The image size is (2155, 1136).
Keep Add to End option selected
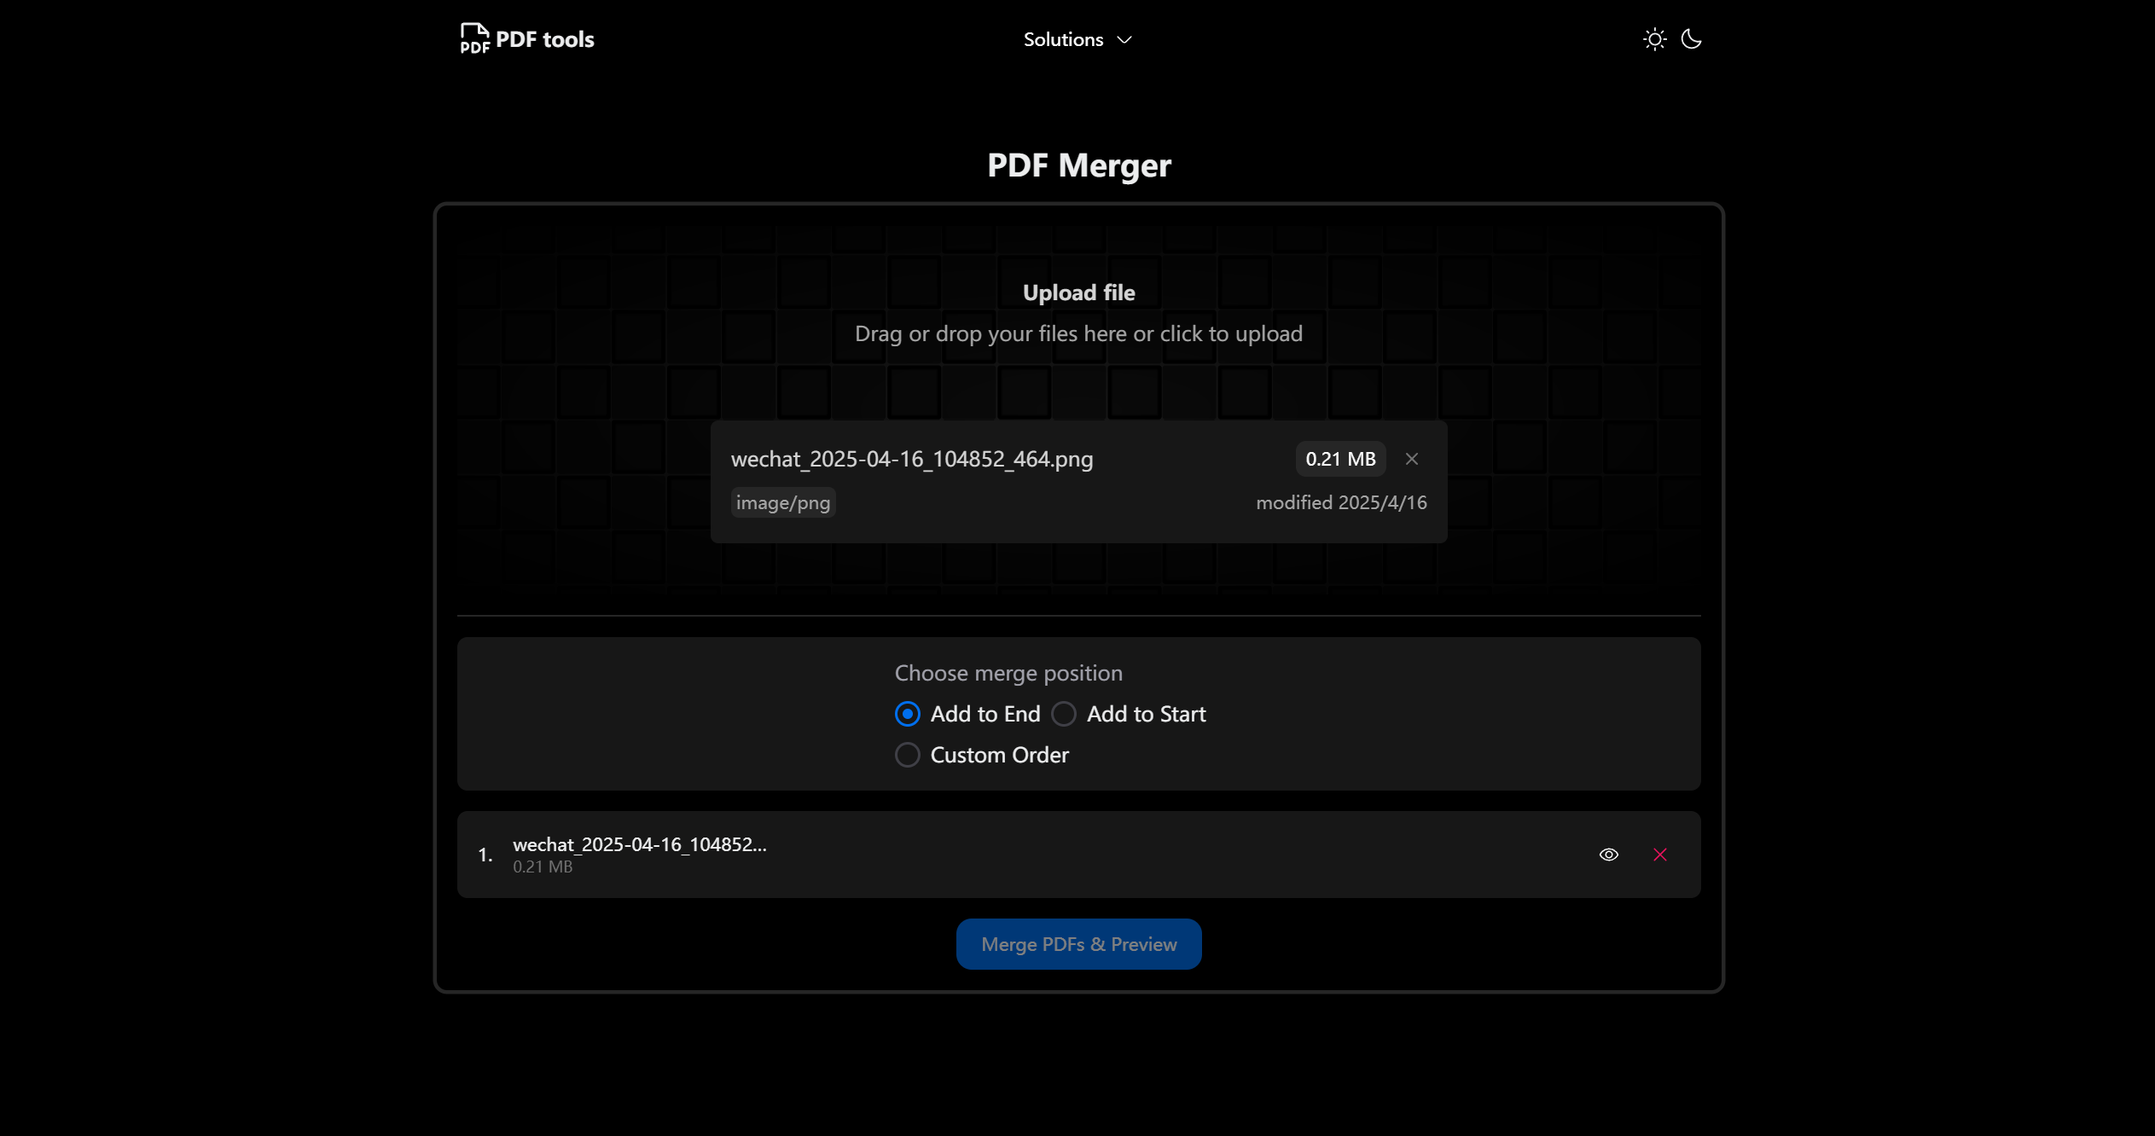[x=907, y=714]
